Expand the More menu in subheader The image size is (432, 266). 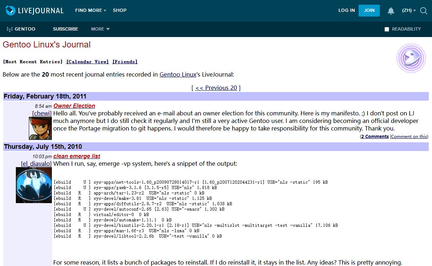click(100, 29)
